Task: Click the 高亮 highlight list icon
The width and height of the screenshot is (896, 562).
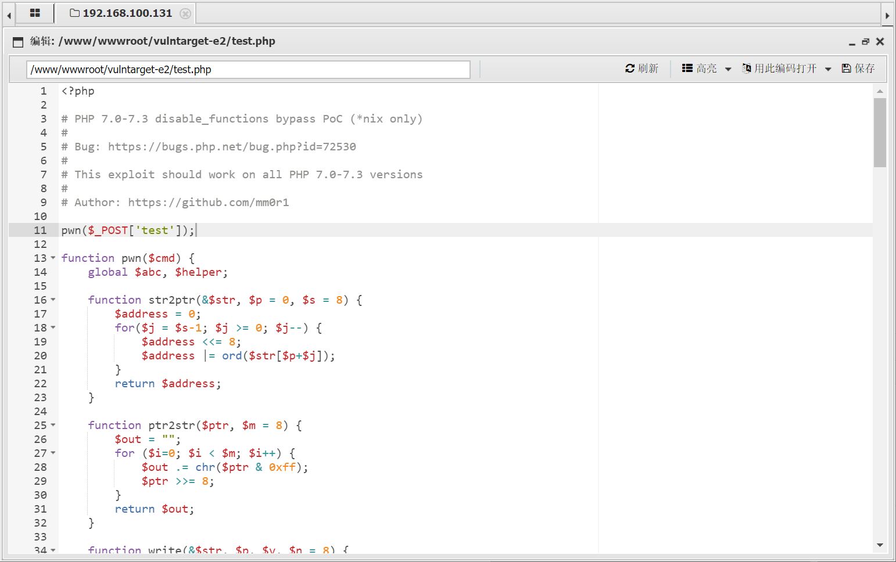Action: 687,68
